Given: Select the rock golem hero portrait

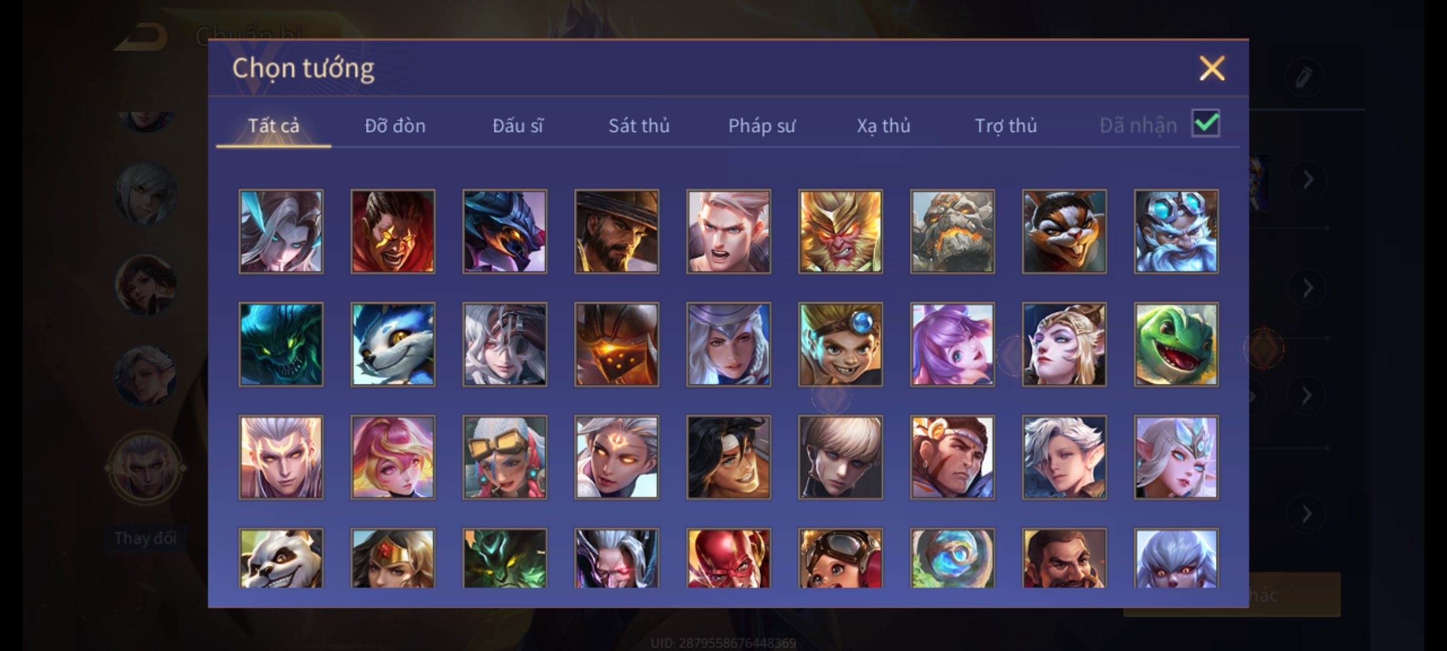Looking at the screenshot, I should click(x=952, y=231).
